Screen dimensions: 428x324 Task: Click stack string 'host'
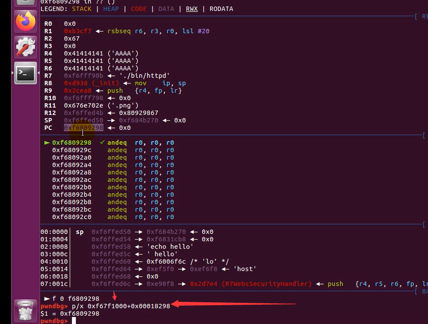(x=245, y=269)
